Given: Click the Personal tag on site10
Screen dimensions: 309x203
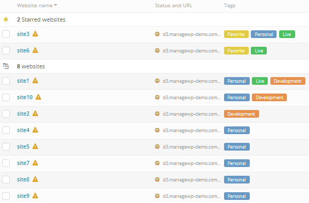Looking at the screenshot, I should 237,97.
